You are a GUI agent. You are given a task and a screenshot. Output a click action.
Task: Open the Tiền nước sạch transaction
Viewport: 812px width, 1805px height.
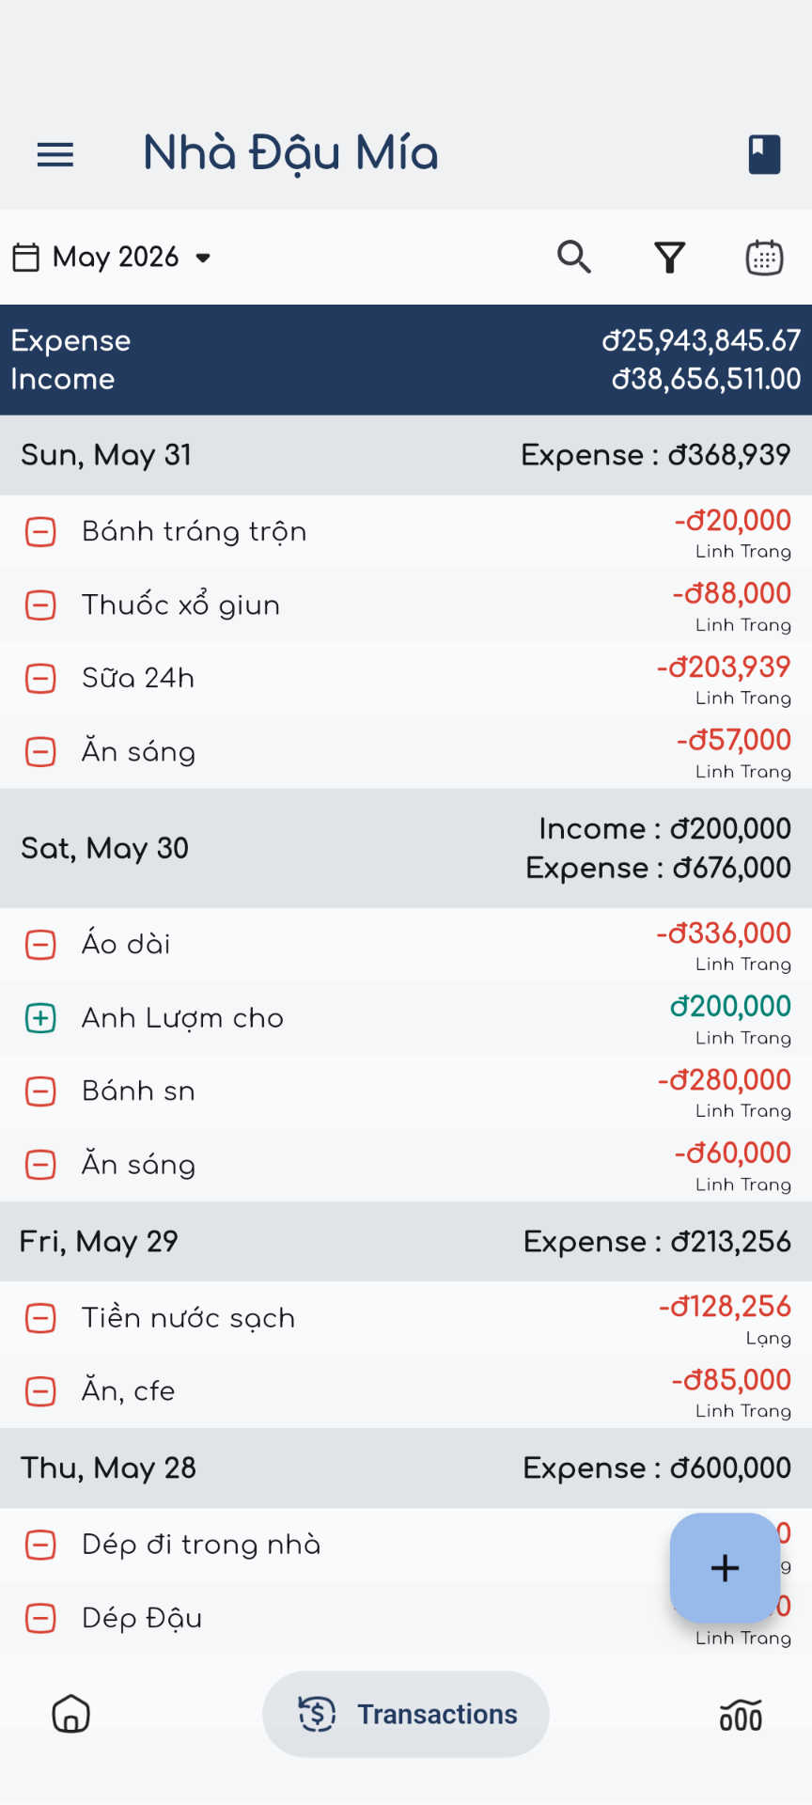406,1318
